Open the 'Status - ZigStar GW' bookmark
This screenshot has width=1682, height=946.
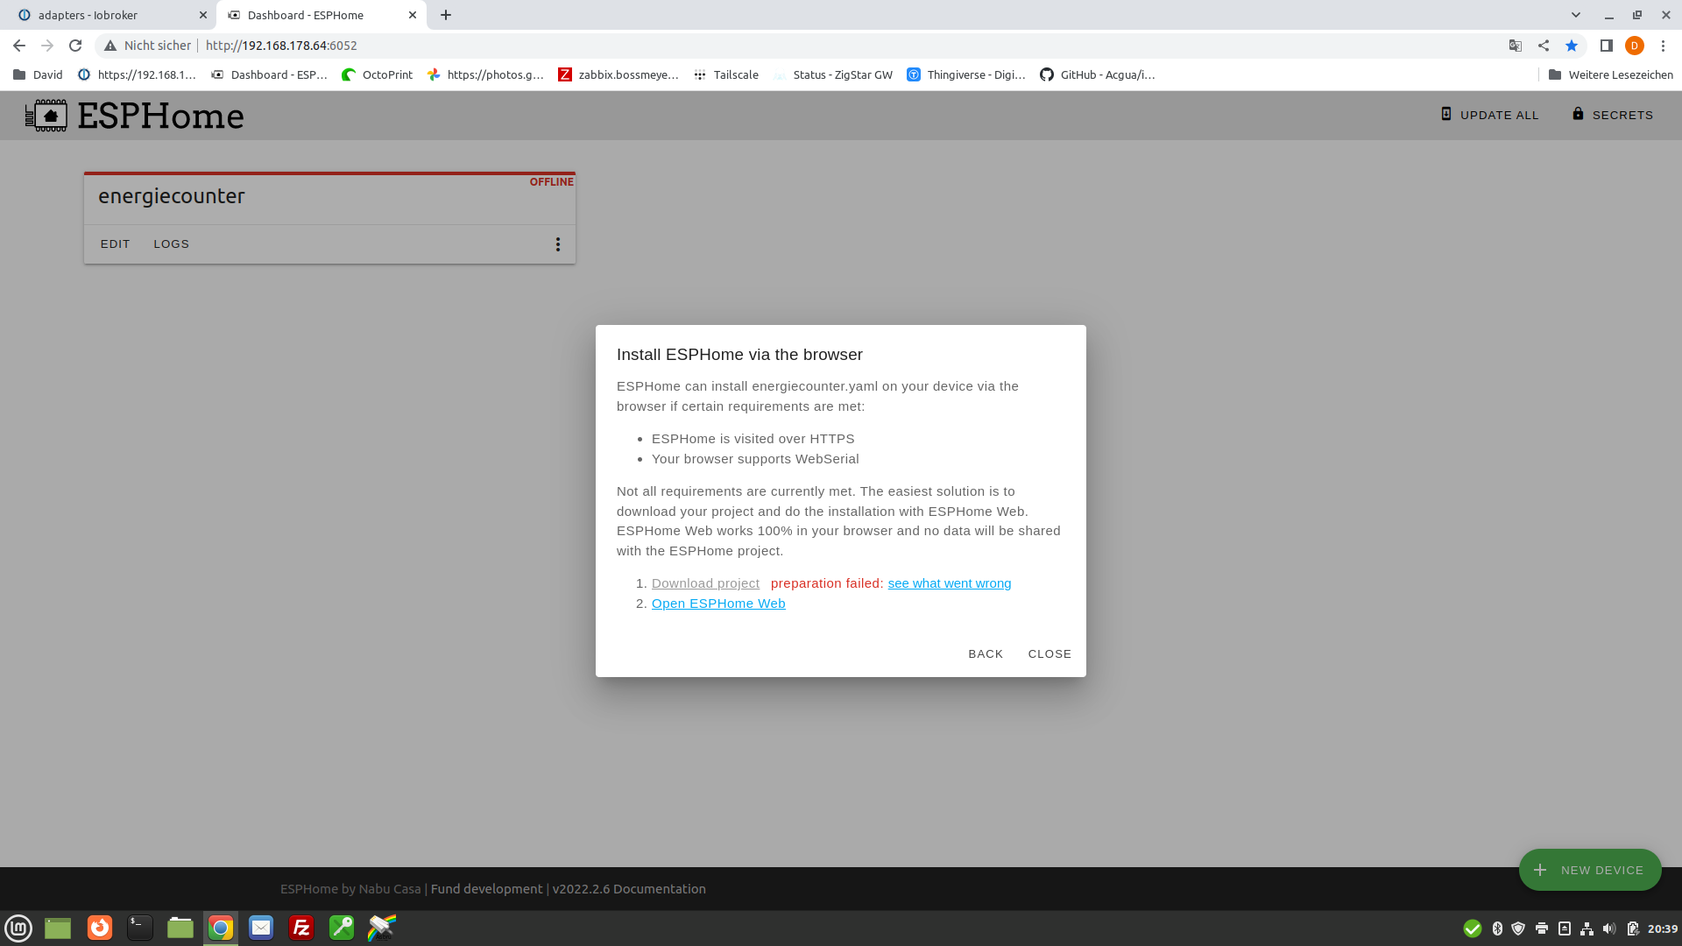pyautogui.click(x=833, y=74)
